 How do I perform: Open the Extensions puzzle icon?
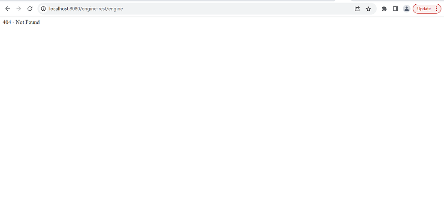pos(384,9)
